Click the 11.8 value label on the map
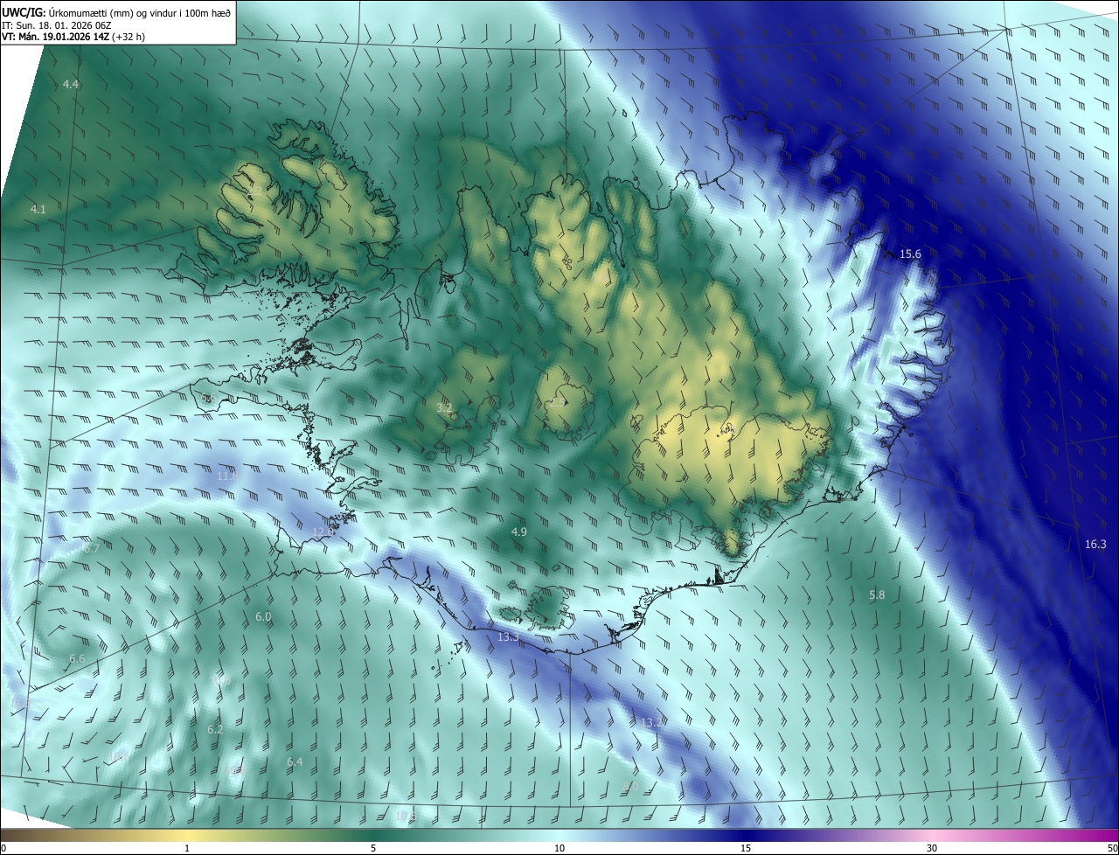Screen dimensions: 1119x855 227,476
